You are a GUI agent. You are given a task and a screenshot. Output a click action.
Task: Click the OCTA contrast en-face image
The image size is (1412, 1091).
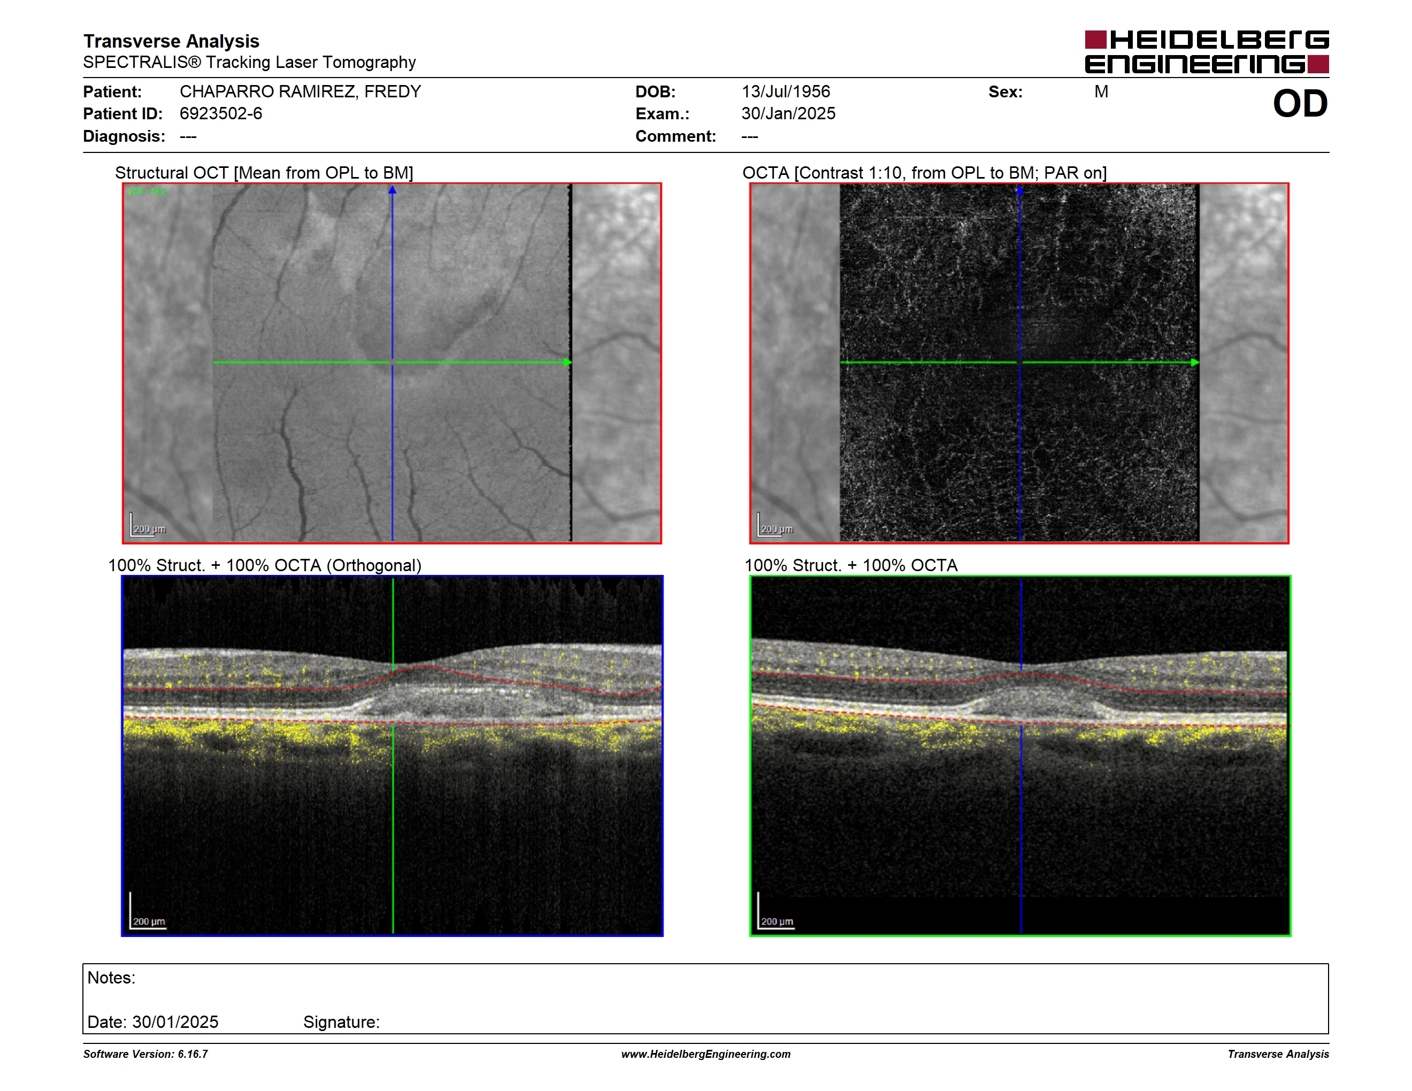(x=1019, y=363)
